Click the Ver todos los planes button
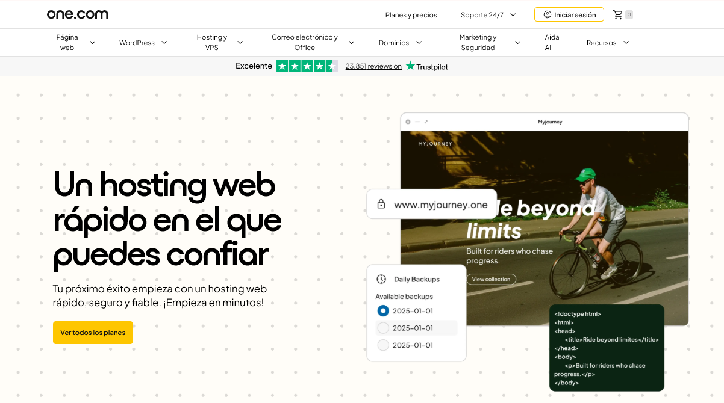Viewport: 724px width, 403px height. click(93, 332)
